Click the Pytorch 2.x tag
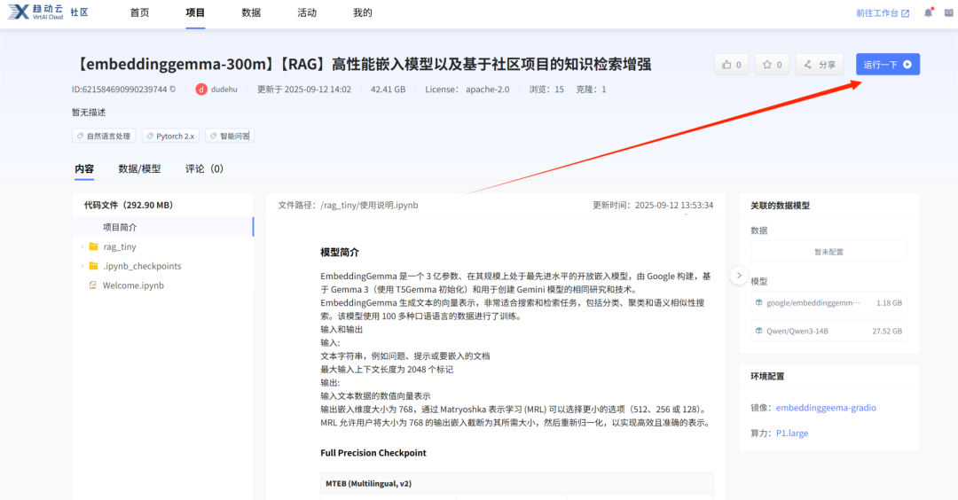Screen dimensions: 958x500 [170, 137]
